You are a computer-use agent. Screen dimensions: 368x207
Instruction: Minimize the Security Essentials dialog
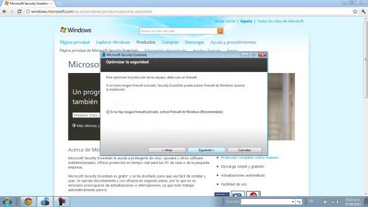(x=244, y=55)
